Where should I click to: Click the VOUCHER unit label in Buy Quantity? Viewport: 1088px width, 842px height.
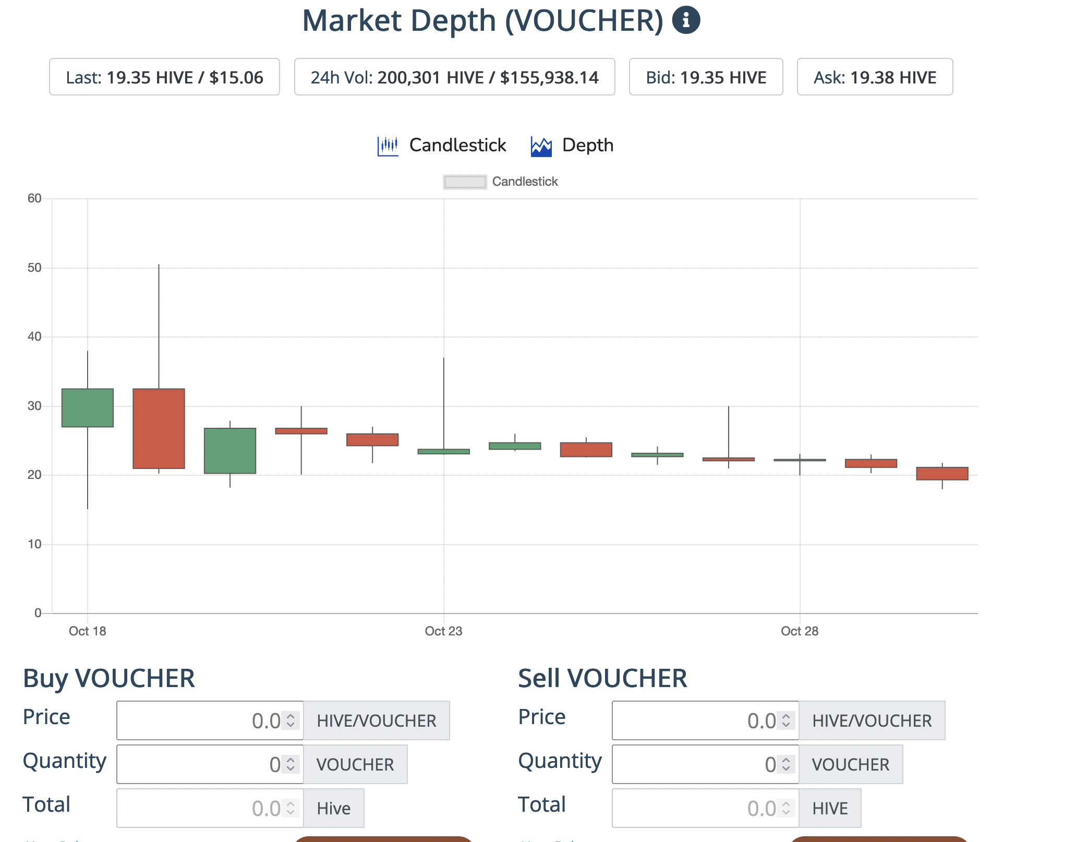(355, 764)
